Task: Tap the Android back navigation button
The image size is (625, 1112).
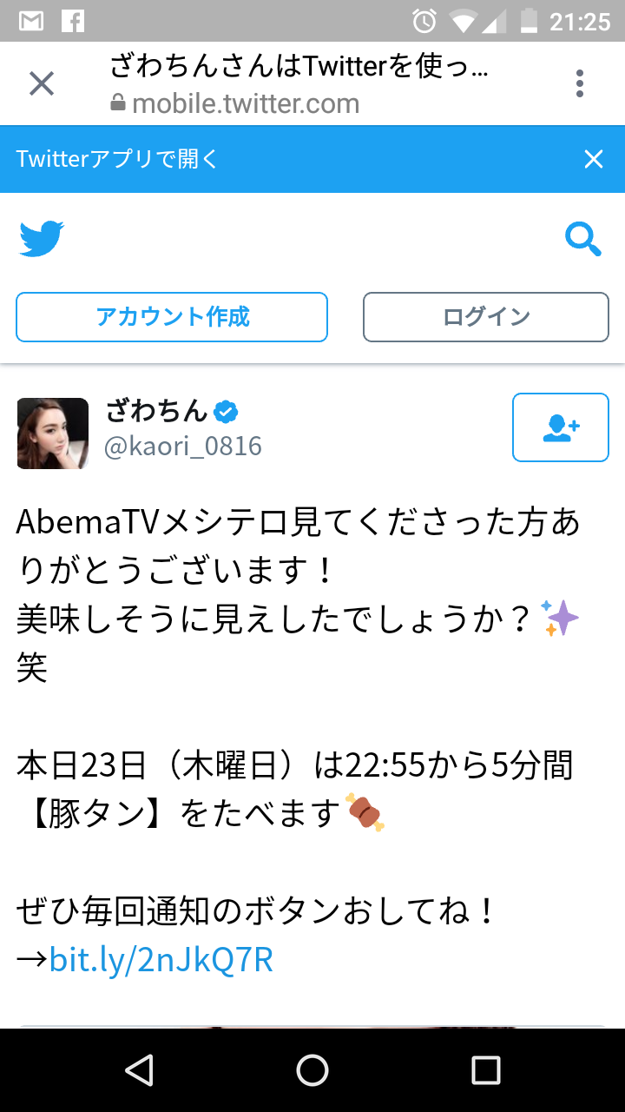Action: coord(140,1070)
